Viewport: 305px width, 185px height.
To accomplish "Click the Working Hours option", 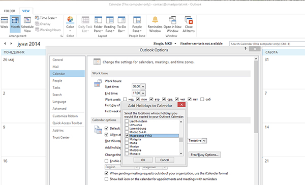I will (48, 30).
